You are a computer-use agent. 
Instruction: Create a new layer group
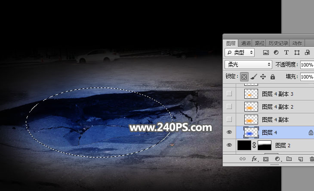pos(289,159)
